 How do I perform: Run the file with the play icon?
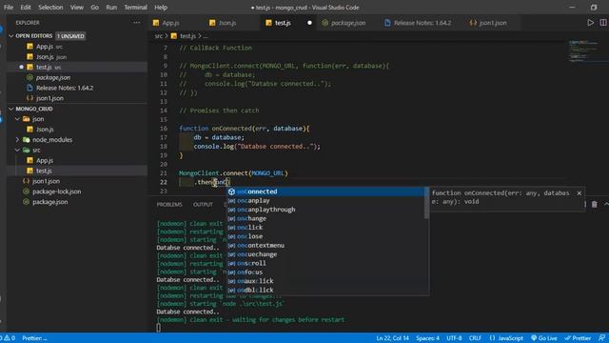pos(590,23)
